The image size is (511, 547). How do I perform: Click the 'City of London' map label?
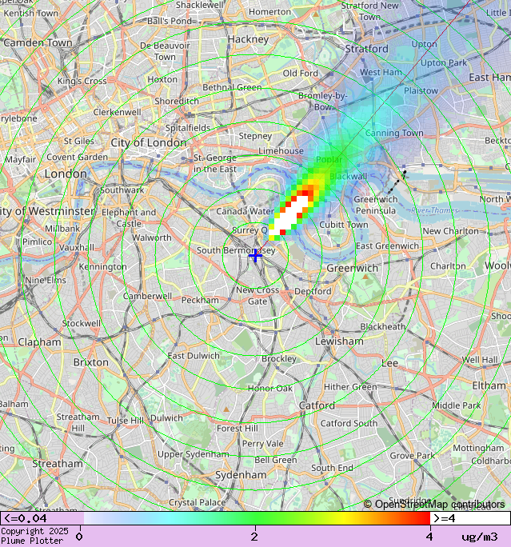[149, 142]
